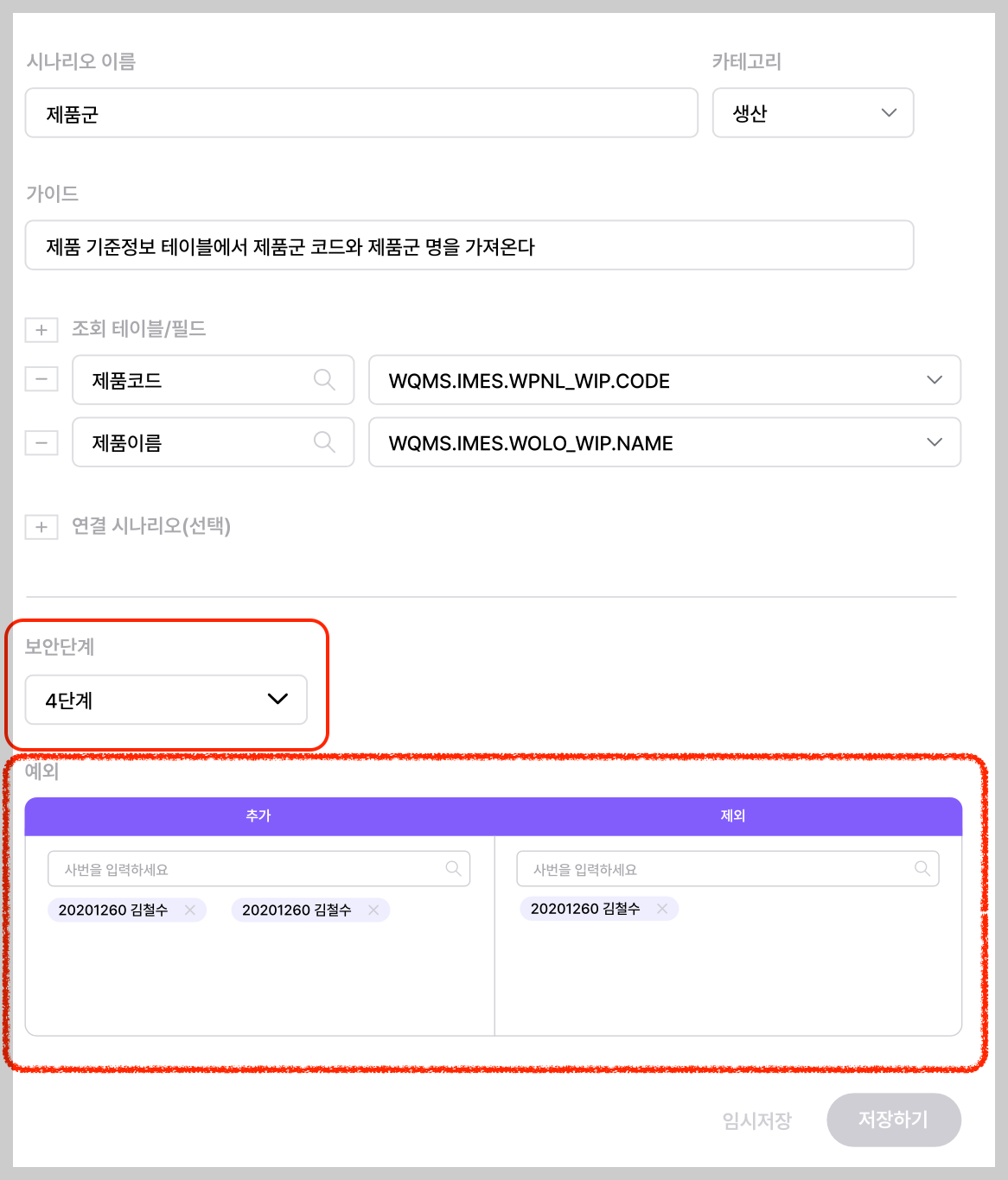This screenshot has height=1180, width=1008.
Task: Click the 임시저장 link
Action: tap(756, 1120)
